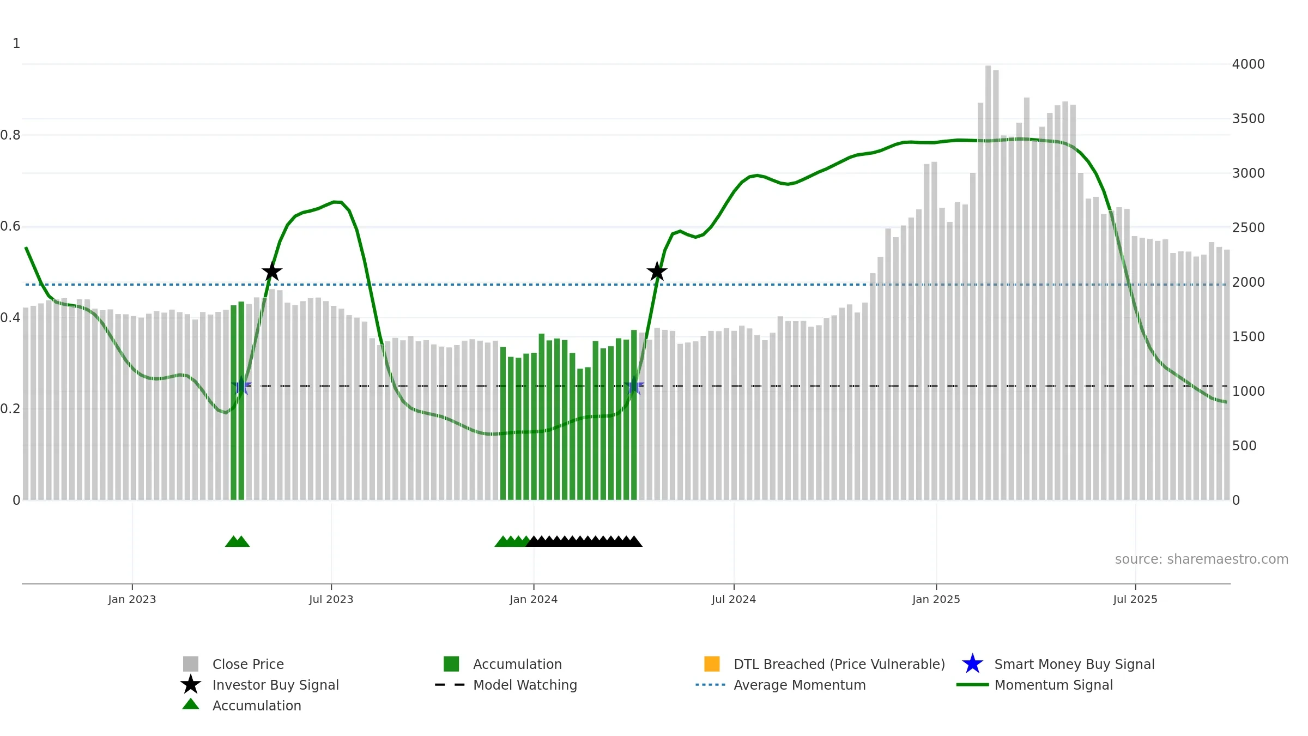Click the Jan 2024 axis label
The height and width of the screenshot is (736, 1308).
pos(534,600)
